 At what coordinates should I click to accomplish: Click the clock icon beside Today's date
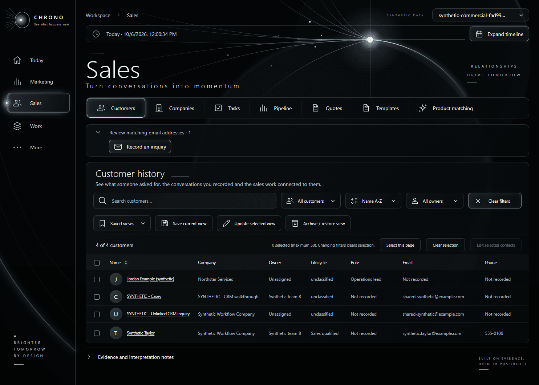click(x=96, y=34)
